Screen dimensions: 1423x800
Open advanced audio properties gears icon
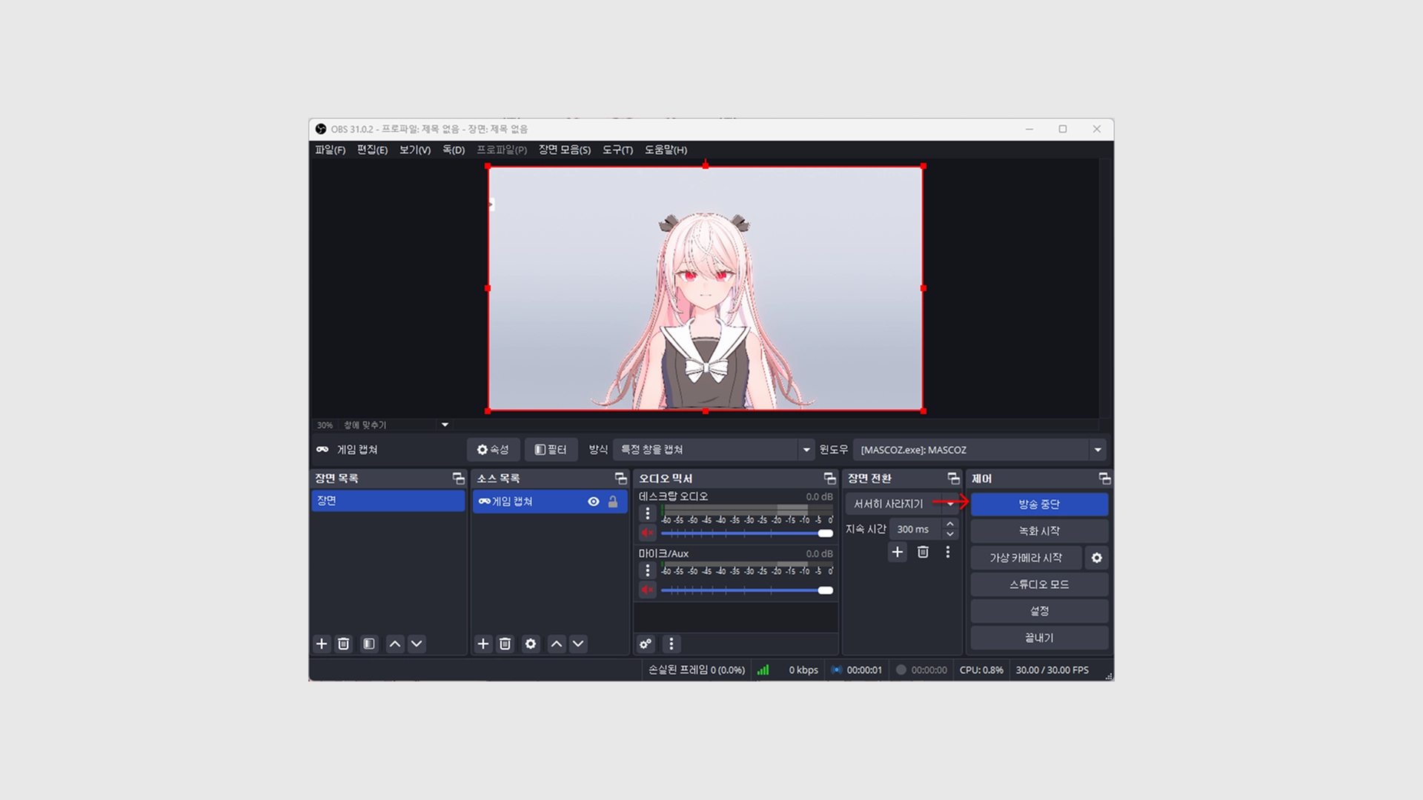click(x=646, y=644)
